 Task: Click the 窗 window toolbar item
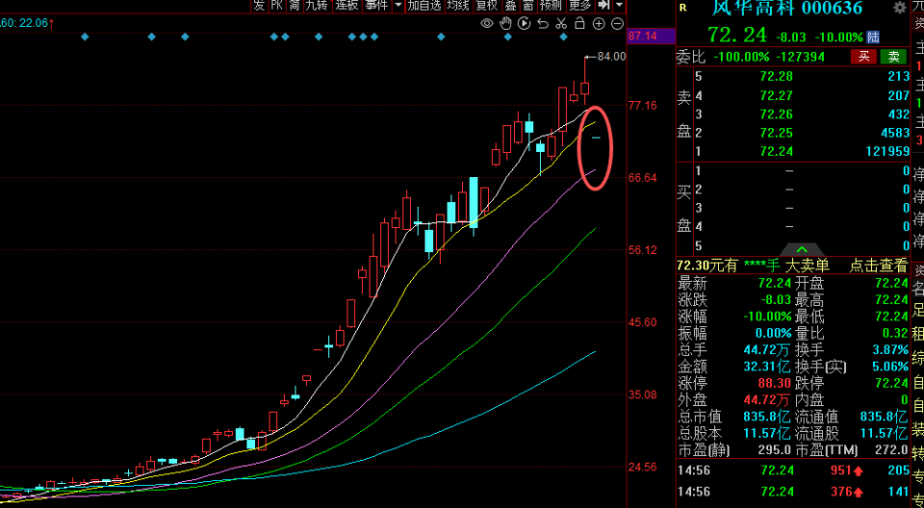pyautogui.click(x=528, y=6)
